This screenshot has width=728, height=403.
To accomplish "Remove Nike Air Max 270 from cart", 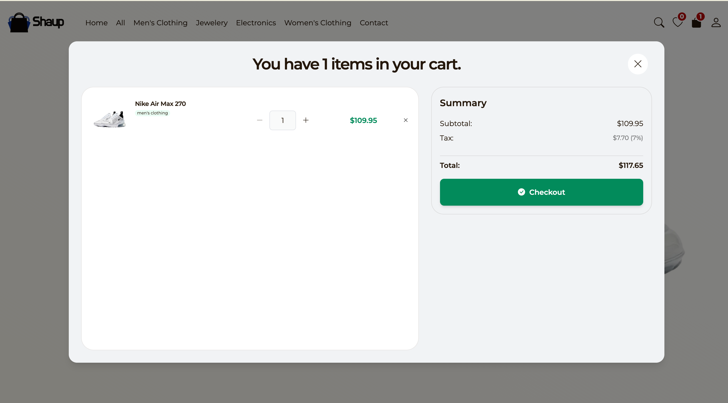I will pos(406,120).
